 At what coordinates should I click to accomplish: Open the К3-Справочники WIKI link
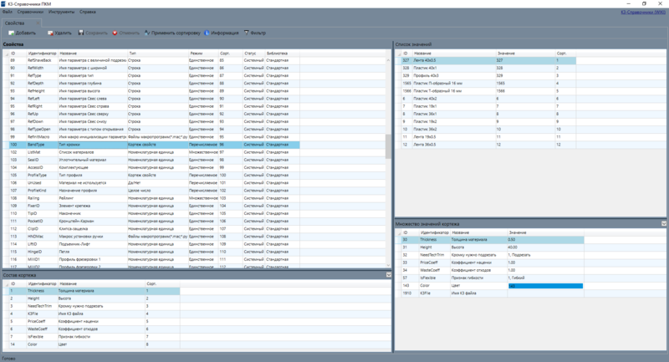coord(643,12)
